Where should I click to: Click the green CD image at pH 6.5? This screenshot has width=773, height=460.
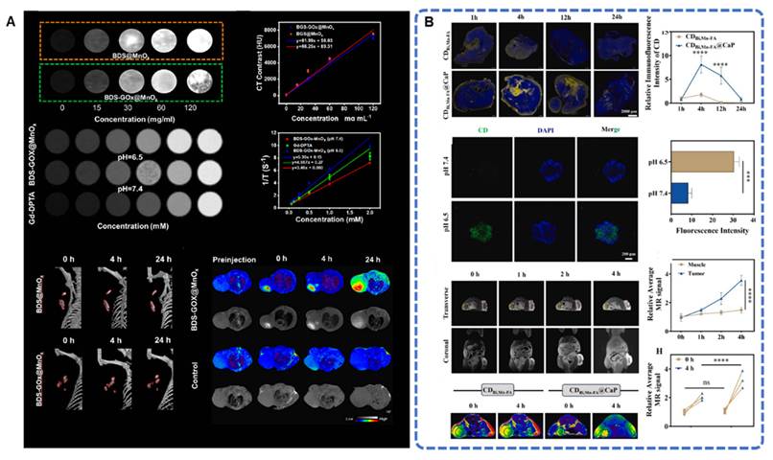481,231
